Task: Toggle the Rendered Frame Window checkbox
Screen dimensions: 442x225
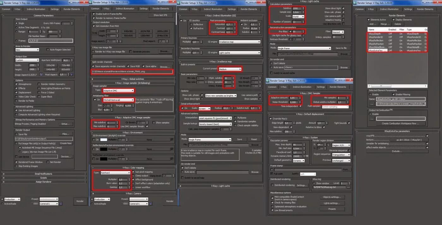Action: tap(17, 162)
